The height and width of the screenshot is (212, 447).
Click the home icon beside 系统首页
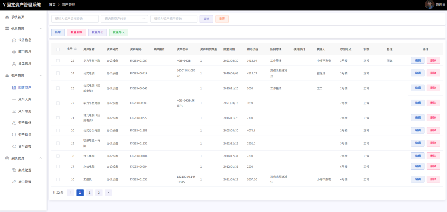point(7,17)
